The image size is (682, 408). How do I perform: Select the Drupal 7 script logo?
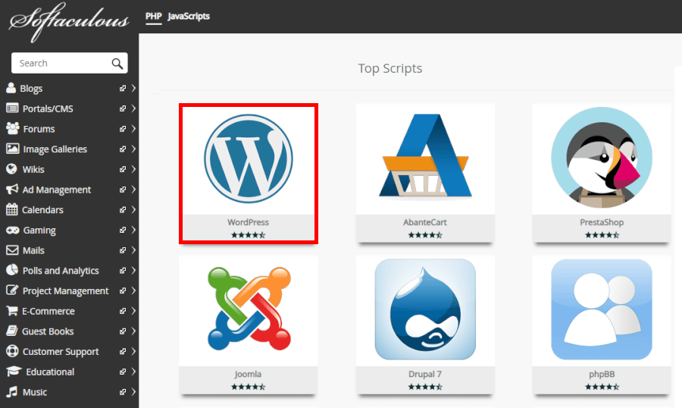(425, 309)
